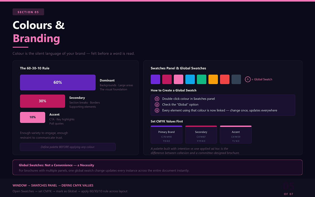Click 'A palette built with intention' italic note
The image size is (315, 197).
(x=195, y=151)
